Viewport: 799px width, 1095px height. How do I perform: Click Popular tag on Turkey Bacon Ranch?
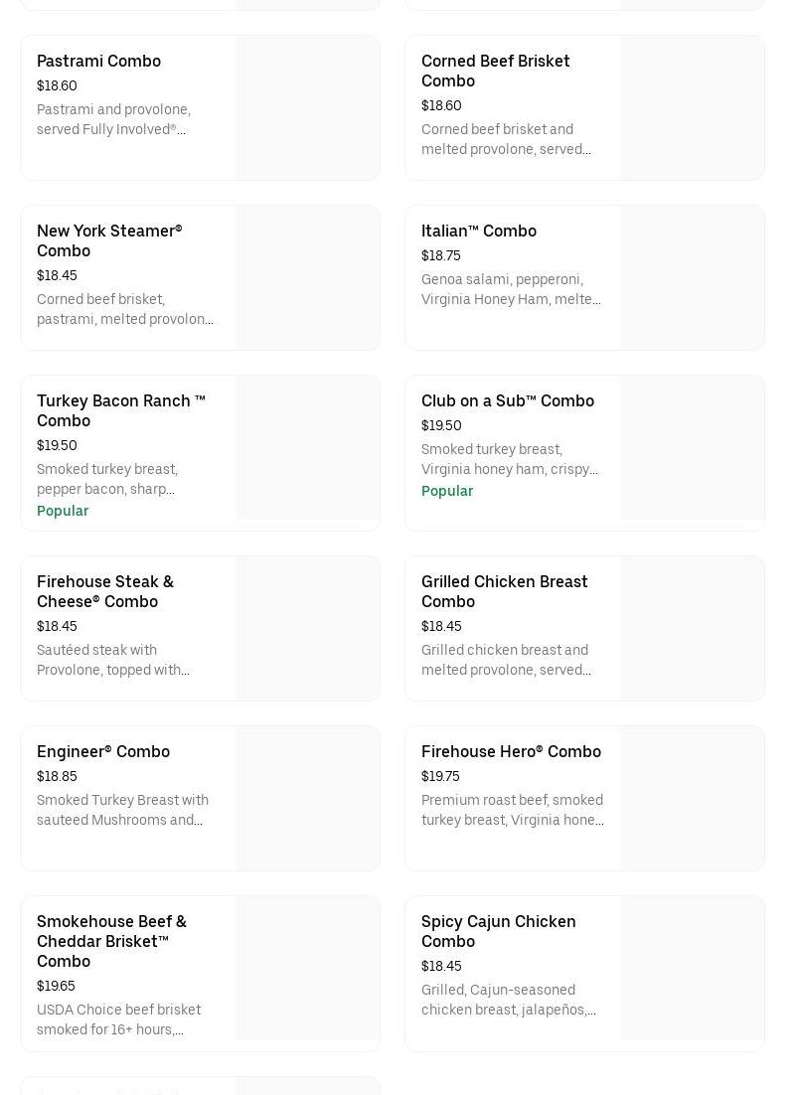(x=63, y=511)
